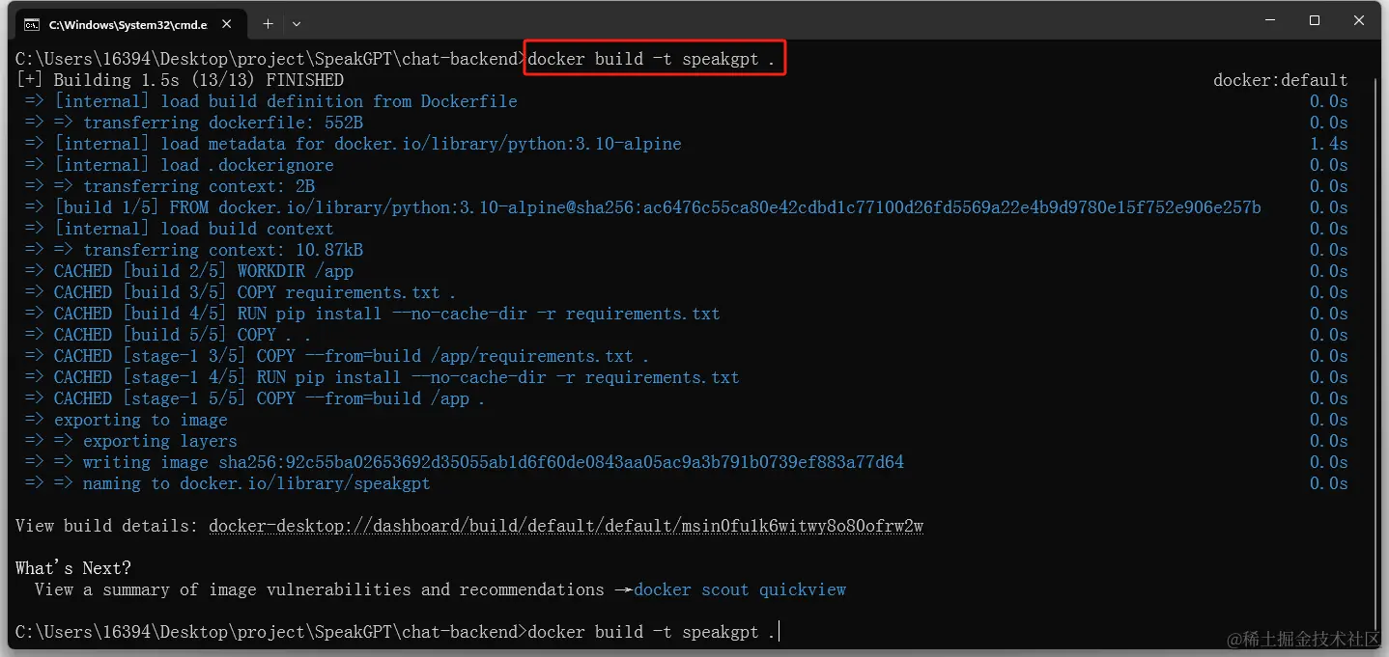Close the terminal window
This screenshot has width=1389, height=657.
point(1359,21)
